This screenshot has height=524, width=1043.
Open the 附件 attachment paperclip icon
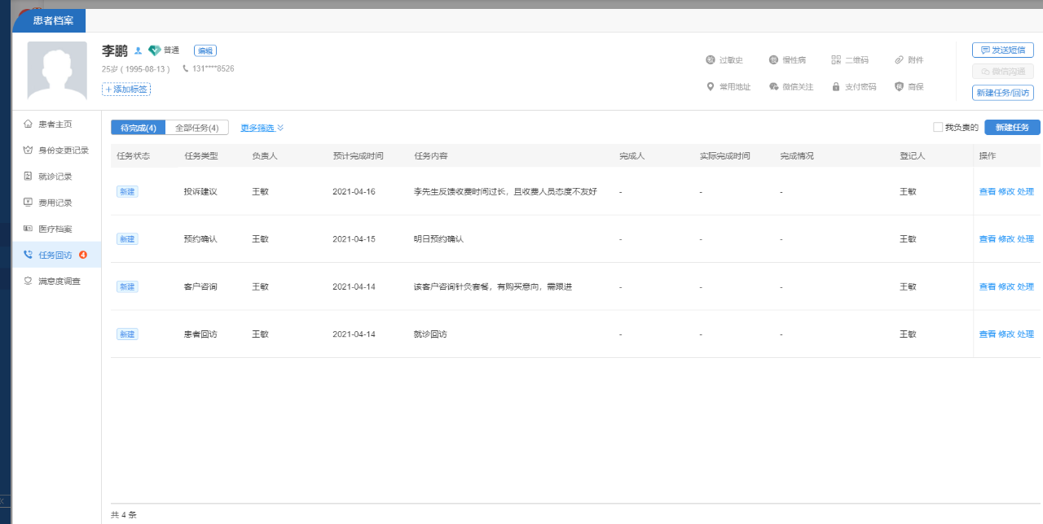click(899, 60)
